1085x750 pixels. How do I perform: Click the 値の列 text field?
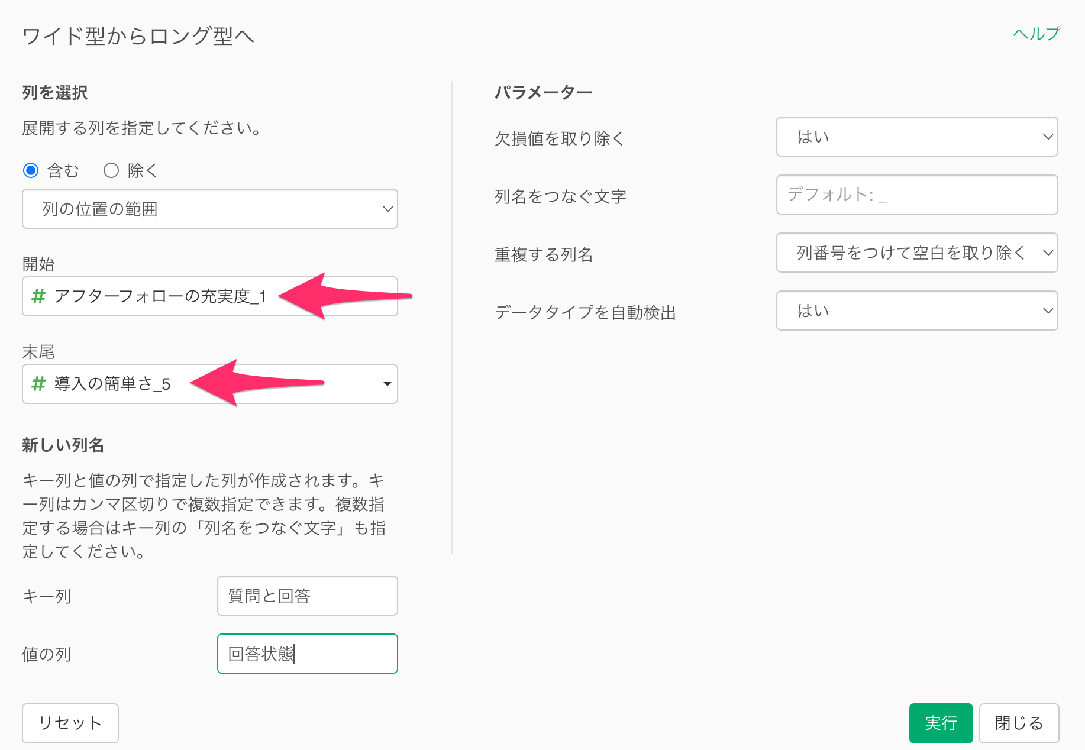(307, 654)
